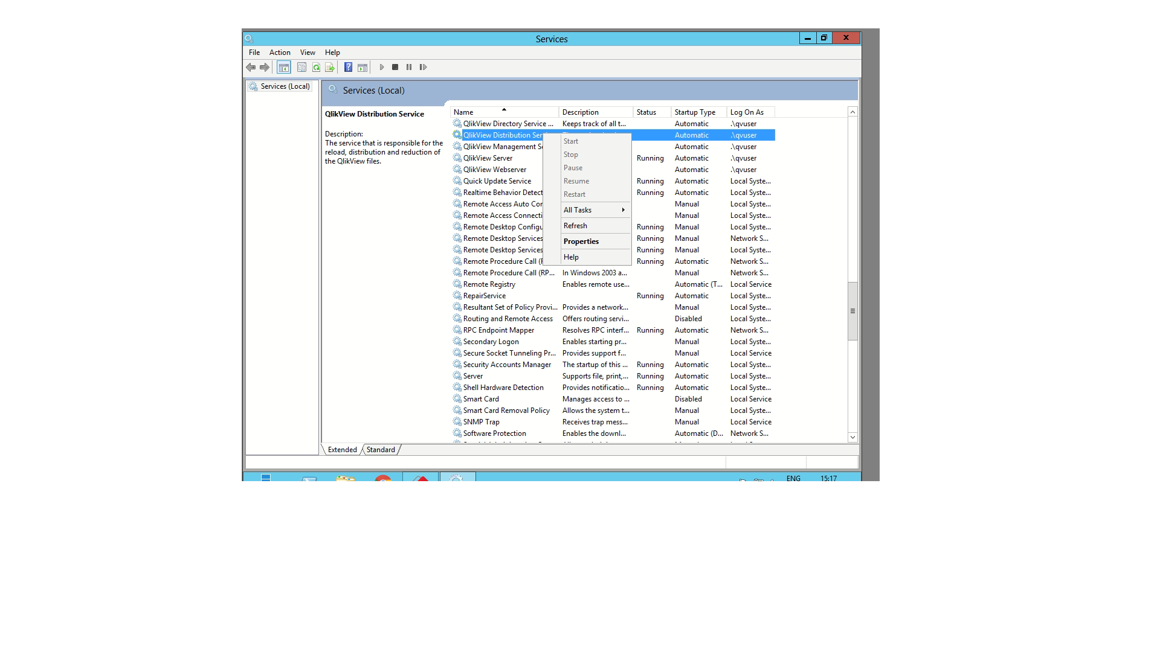Click the Windows Start button in taskbar
The image size is (1160, 652).
click(x=265, y=478)
